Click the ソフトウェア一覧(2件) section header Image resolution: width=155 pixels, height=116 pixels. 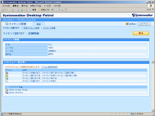[x=76, y=62]
